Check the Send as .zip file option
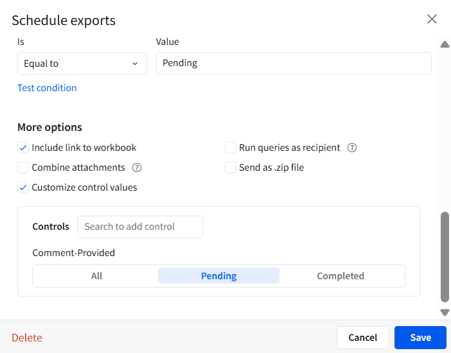451x353 pixels. pyautogui.click(x=231, y=168)
